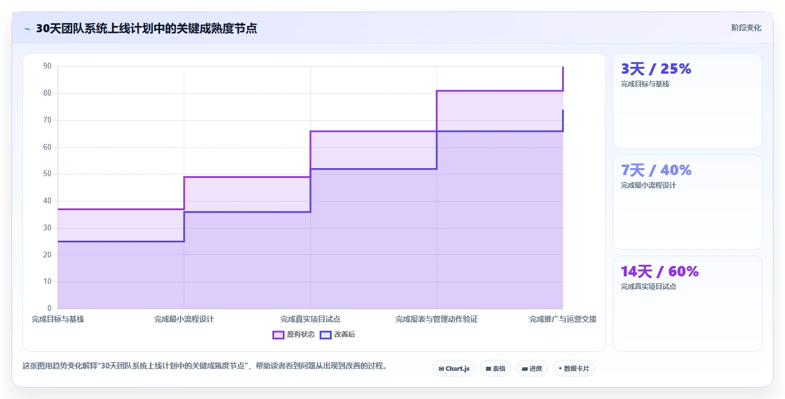
Task: Click the y-axis value 50
Action: [47, 174]
